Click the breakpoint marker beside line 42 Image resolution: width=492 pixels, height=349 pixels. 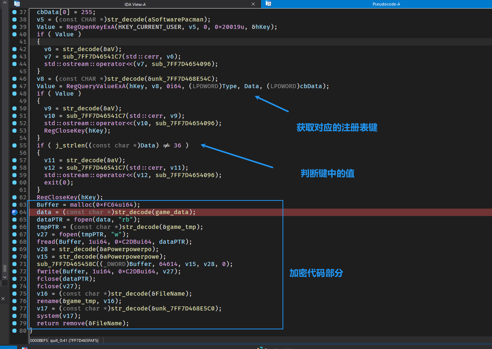pos(14,49)
